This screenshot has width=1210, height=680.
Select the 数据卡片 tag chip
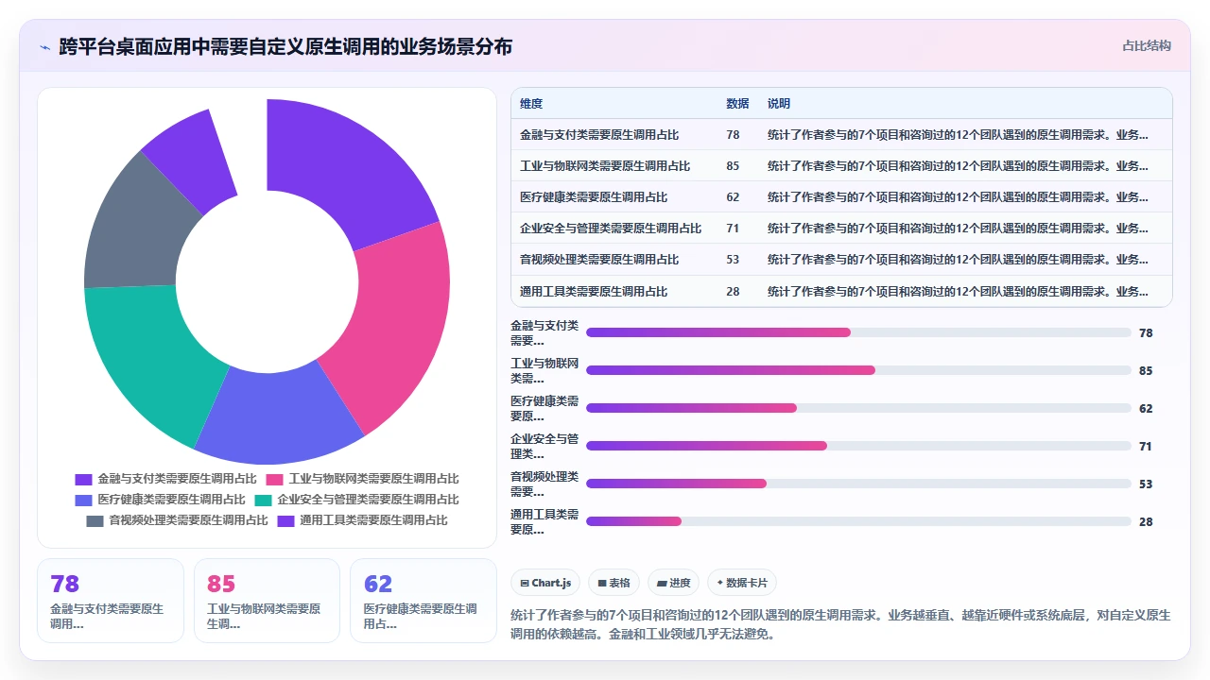(742, 583)
